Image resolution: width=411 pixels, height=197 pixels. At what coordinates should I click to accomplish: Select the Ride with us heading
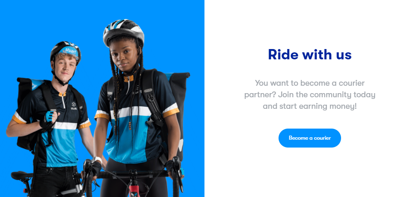coord(310,54)
